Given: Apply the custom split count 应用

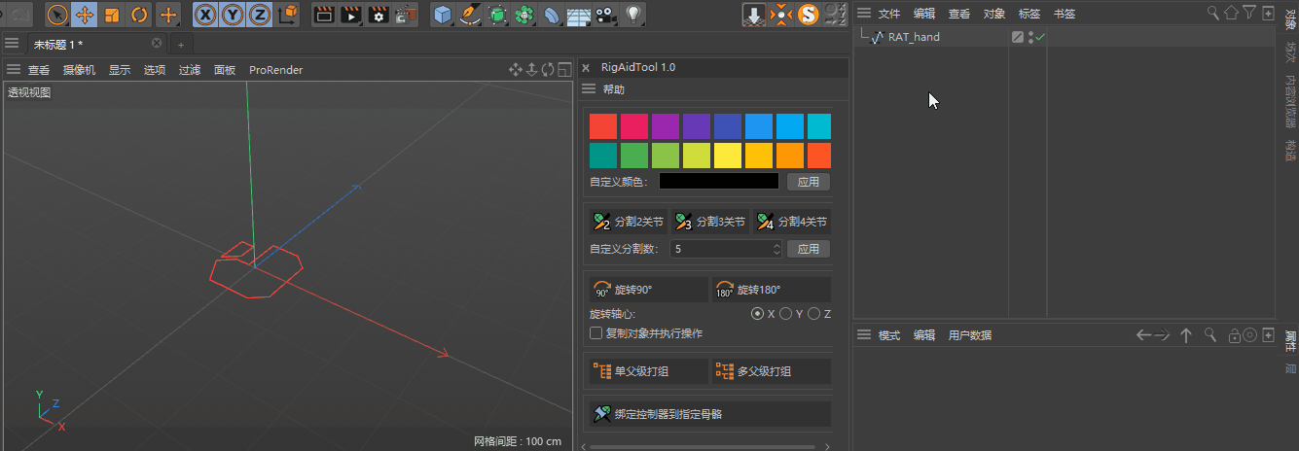Looking at the screenshot, I should point(809,249).
